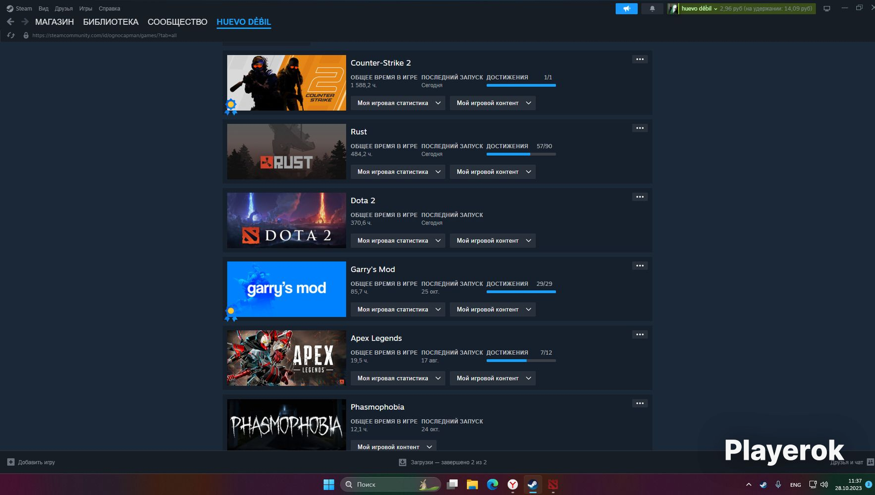The width and height of the screenshot is (875, 495).
Task: Open Counter-Strike 2 three-dot options menu
Action: [640, 59]
